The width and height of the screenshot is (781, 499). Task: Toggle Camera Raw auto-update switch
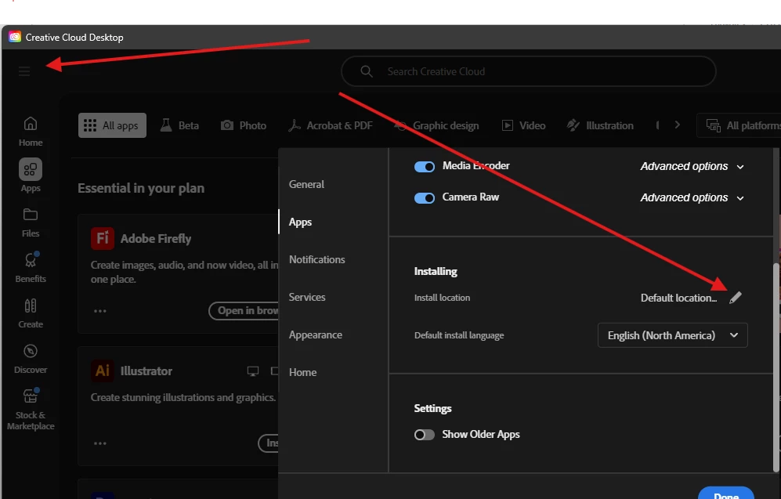click(425, 198)
